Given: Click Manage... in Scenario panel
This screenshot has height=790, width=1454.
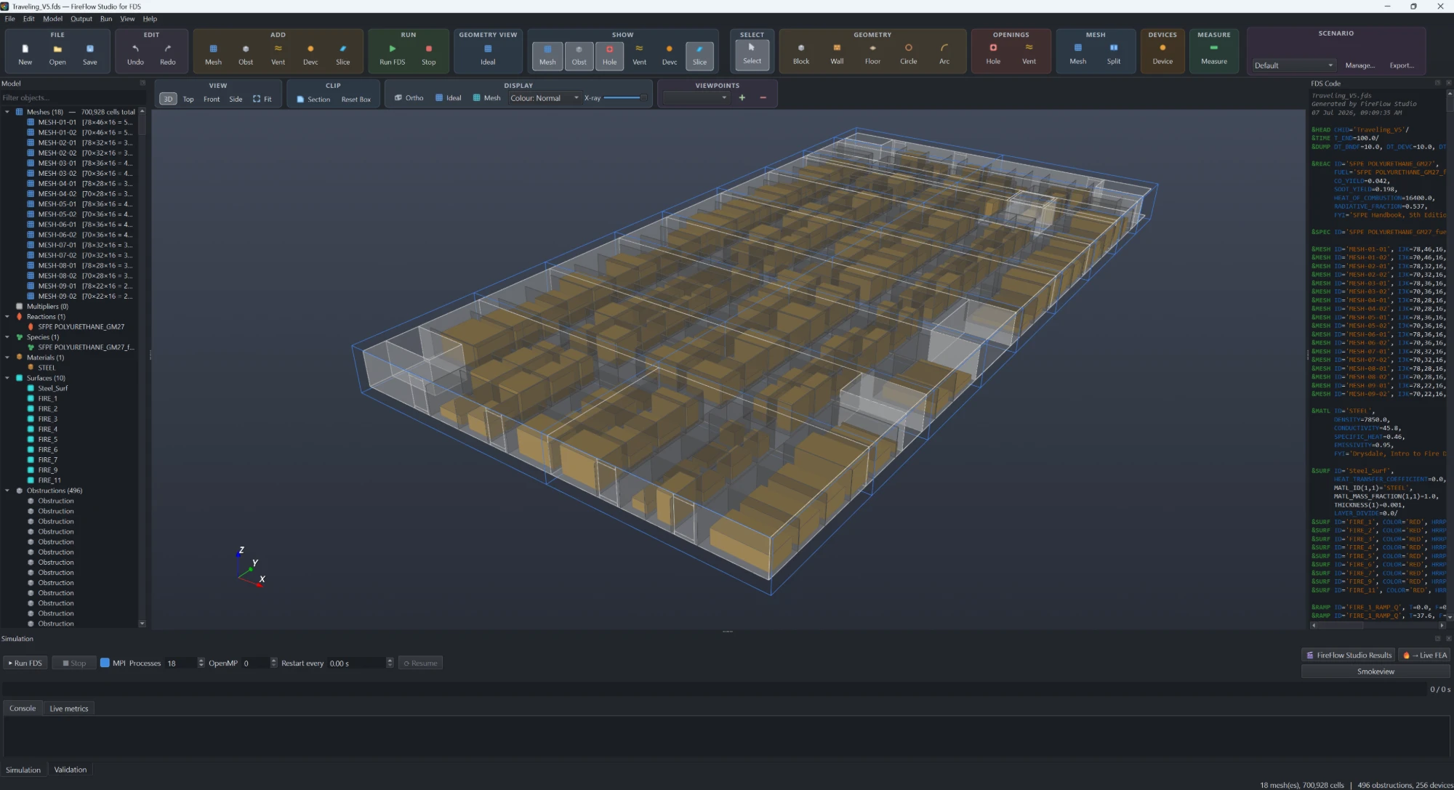Looking at the screenshot, I should tap(1359, 65).
